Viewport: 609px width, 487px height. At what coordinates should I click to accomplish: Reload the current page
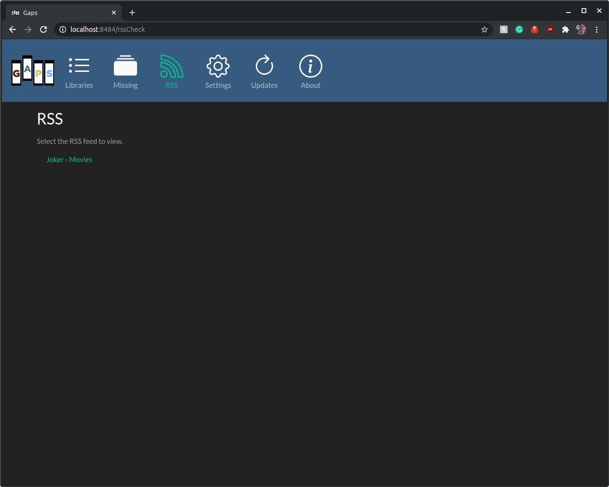[43, 29]
